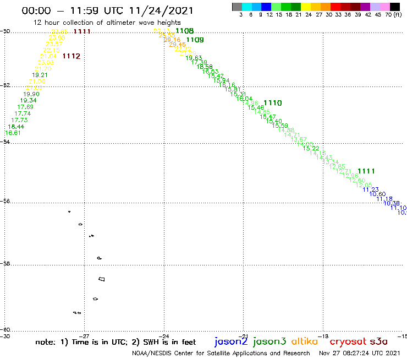Select the purple swatch in the color bar

point(365,7)
